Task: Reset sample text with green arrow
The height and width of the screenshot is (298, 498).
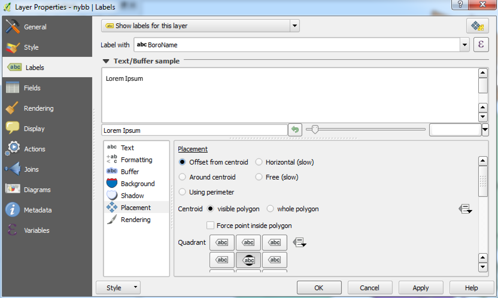Action: tap(295, 130)
